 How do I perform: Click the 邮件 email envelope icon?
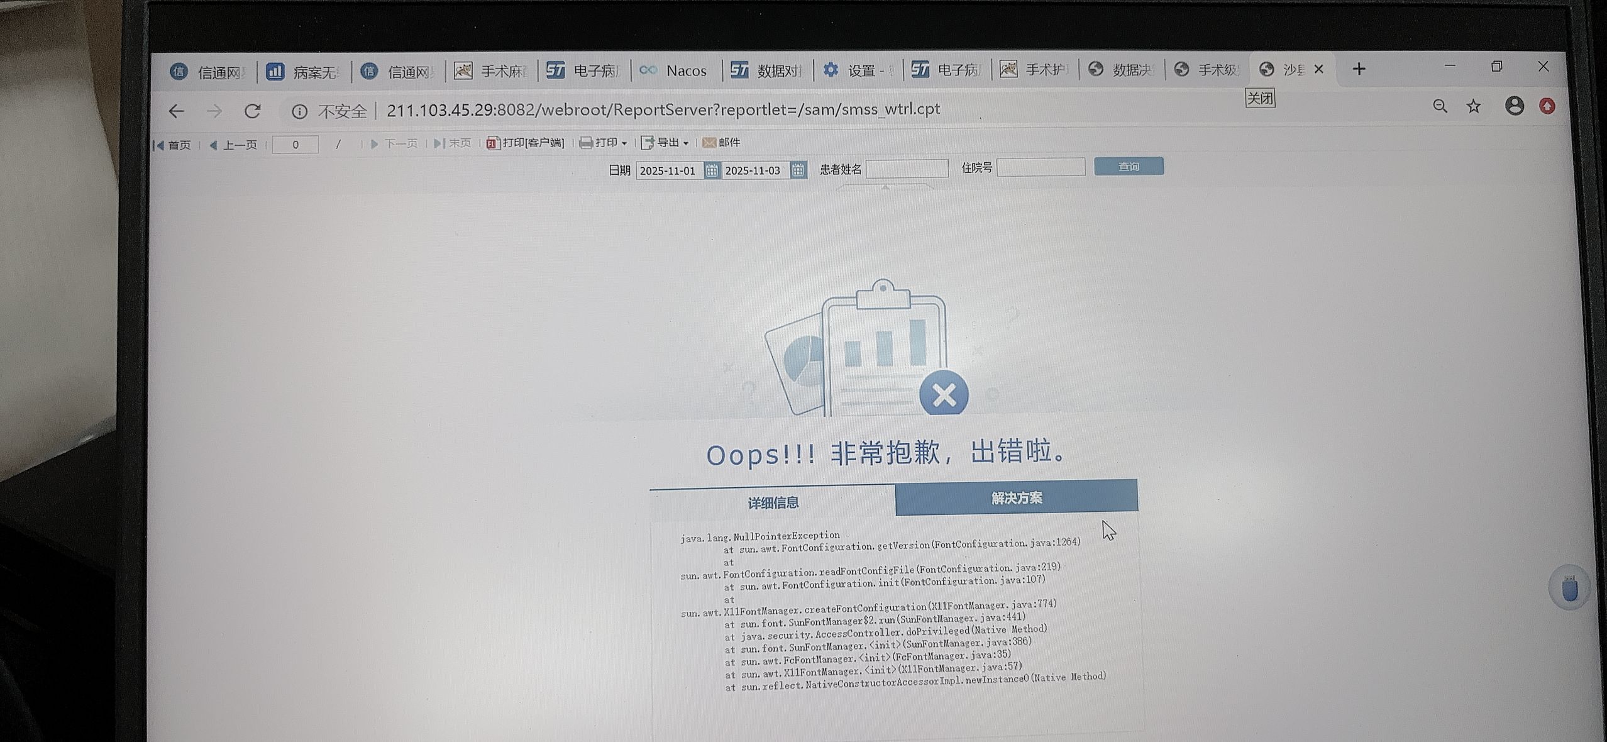tap(709, 143)
